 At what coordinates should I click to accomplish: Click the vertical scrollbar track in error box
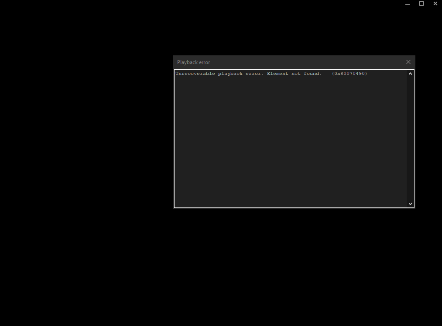[x=410, y=139]
